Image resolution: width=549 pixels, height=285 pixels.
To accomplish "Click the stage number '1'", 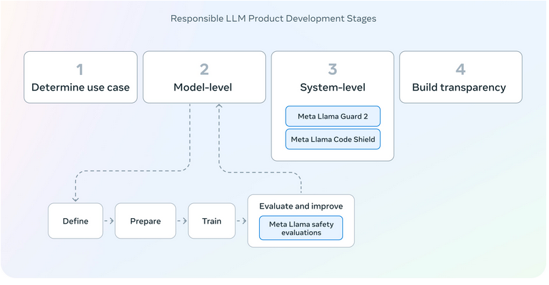I will pyautogui.click(x=80, y=70).
